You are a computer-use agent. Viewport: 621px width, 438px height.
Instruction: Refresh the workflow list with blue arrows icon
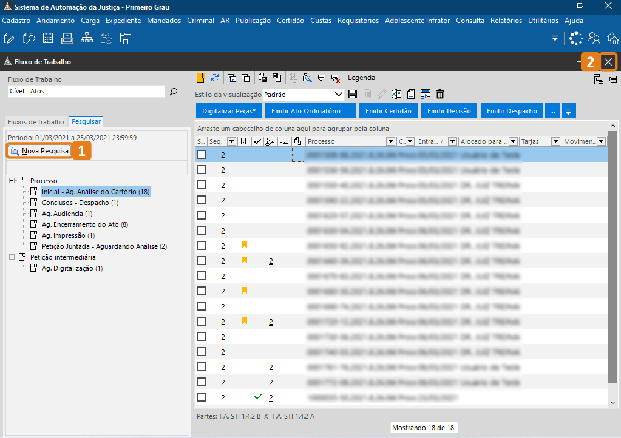click(215, 78)
